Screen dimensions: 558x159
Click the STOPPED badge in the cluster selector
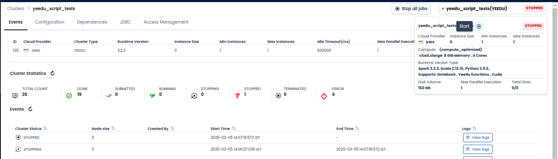[x=534, y=8]
